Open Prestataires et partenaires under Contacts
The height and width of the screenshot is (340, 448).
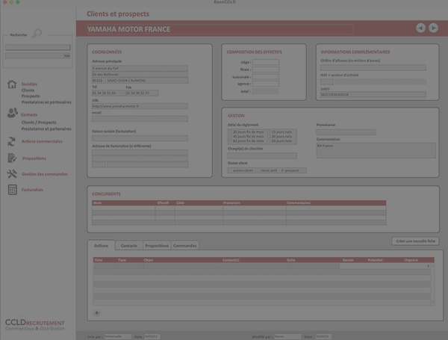[46, 129]
